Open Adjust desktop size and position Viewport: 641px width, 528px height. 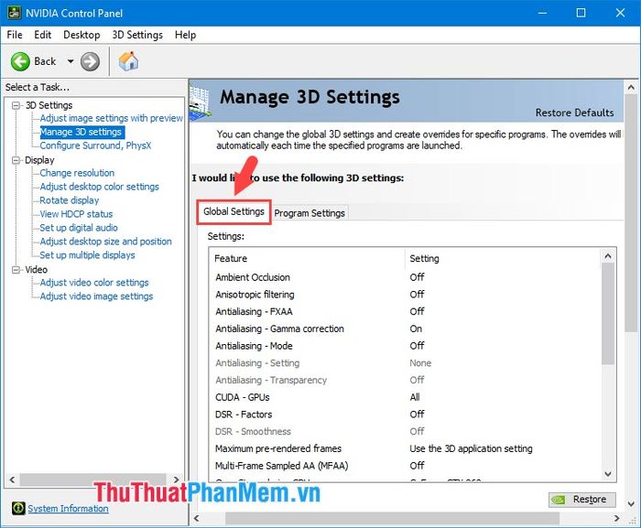tap(106, 242)
